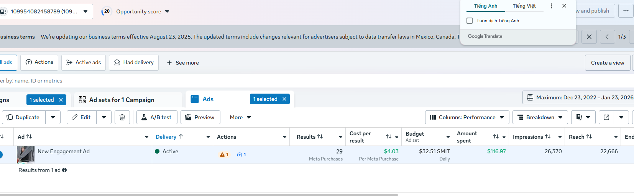Image resolution: width=634 pixels, height=196 pixels.
Task: Clear the Ads '1 selected' filter
Action: click(x=284, y=99)
